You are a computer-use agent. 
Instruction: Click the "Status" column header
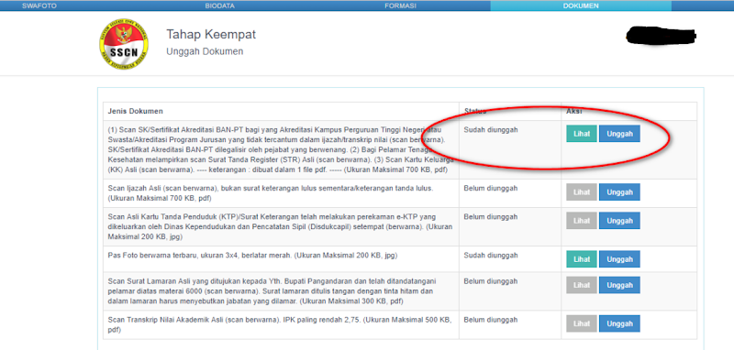pos(475,111)
